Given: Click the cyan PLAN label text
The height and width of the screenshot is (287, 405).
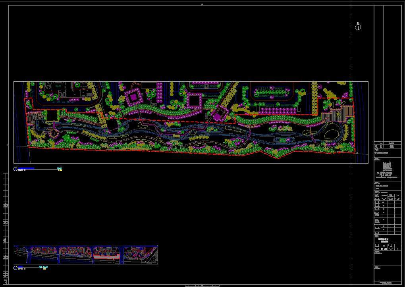Looking at the screenshot, I should pyautogui.click(x=59, y=169).
